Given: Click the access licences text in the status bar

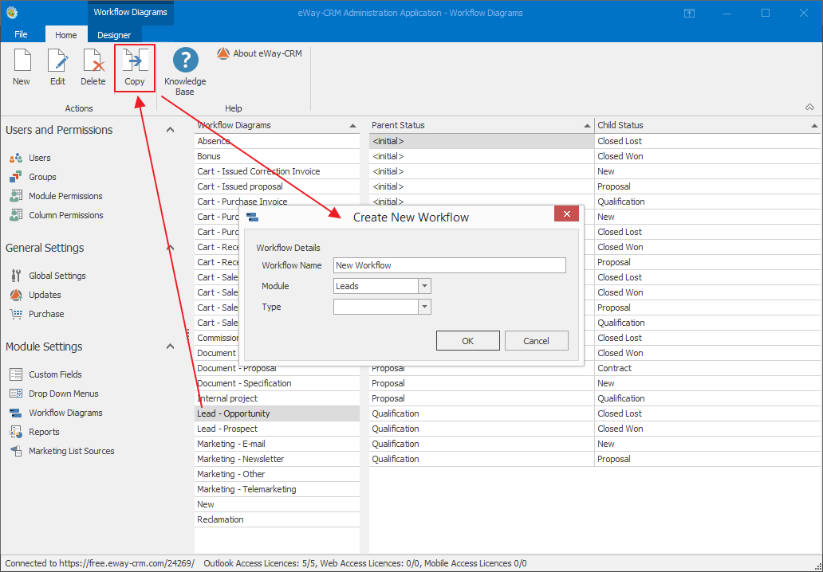Looking at the screenshot, I should (x=365, y=563).
